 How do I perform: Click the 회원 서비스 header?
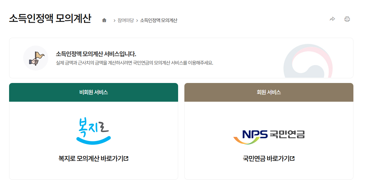pyautogui.click(x=269, y=92)
